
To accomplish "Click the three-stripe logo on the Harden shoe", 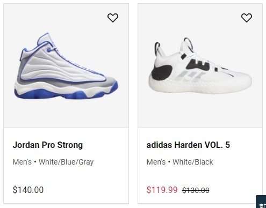I will pos(192,75).
